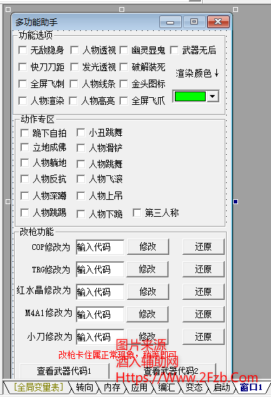Click the 功能选项 group label

click(x=36, y=35)
